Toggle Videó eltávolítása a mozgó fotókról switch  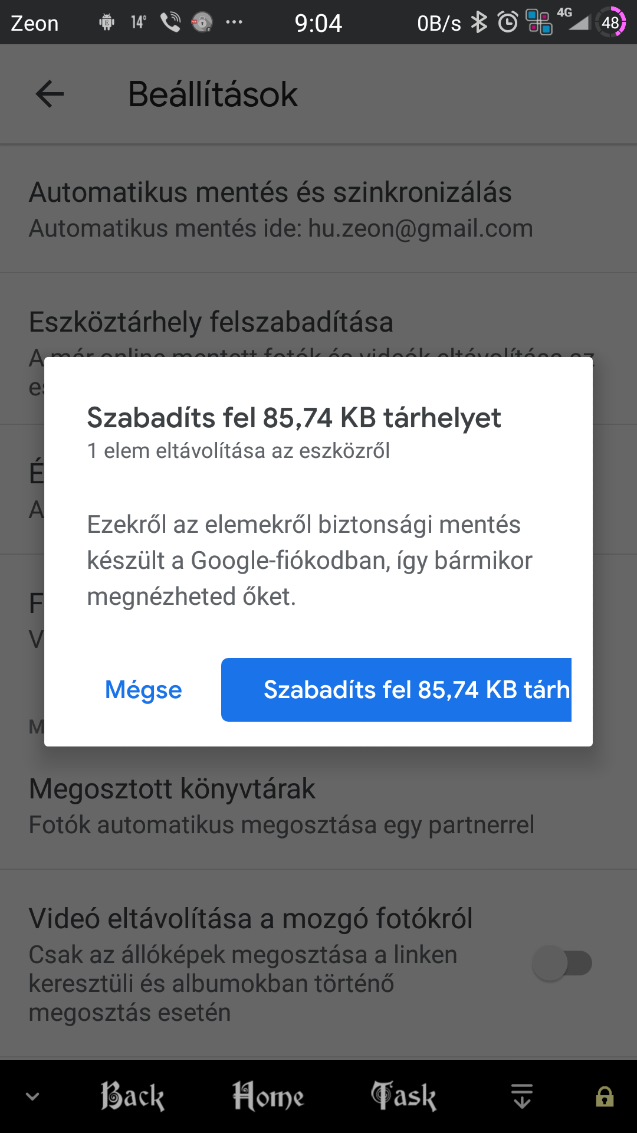click(562, 964)
